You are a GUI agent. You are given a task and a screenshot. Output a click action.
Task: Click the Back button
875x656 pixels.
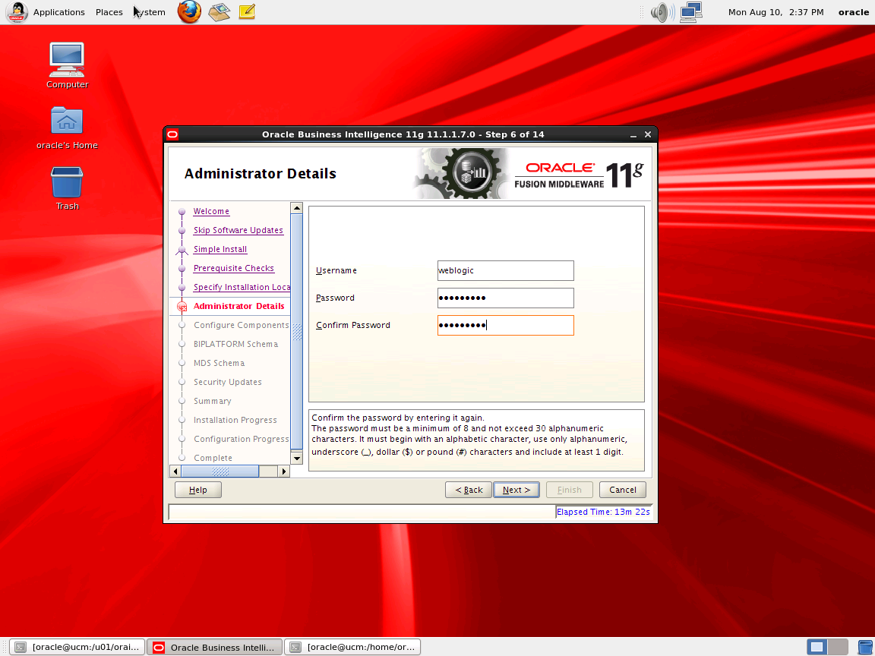[x=468, y=490]
